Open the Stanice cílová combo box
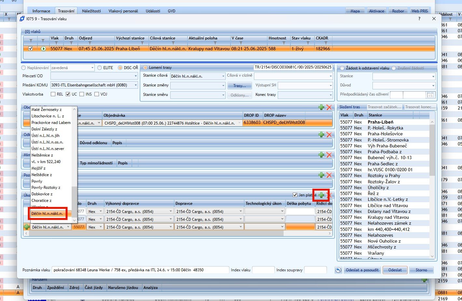The height and width of the screenshot is (301, 462). pyautogui.click(x=223, y=76)
